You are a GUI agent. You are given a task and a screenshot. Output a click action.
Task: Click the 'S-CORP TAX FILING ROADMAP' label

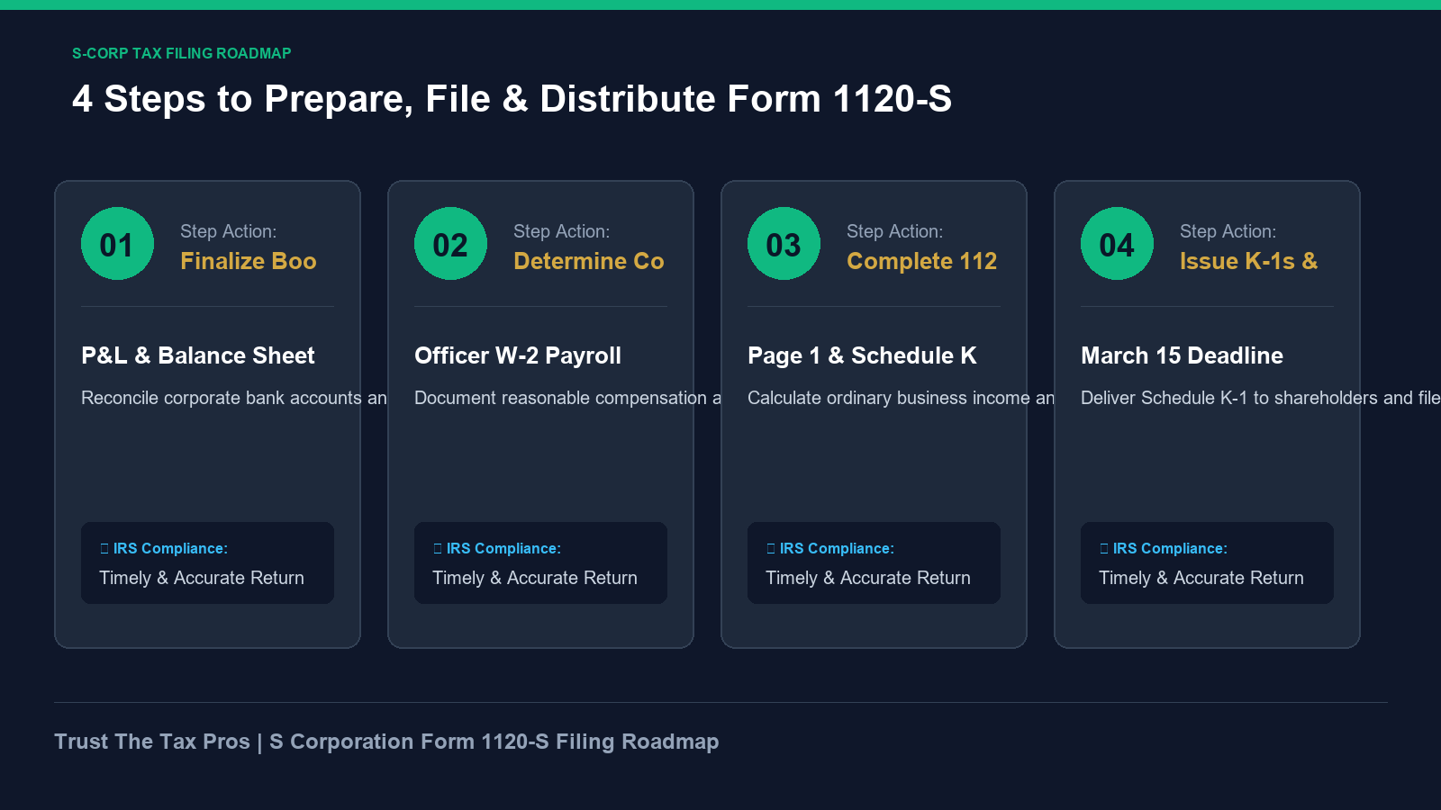[x=182, y=53]
